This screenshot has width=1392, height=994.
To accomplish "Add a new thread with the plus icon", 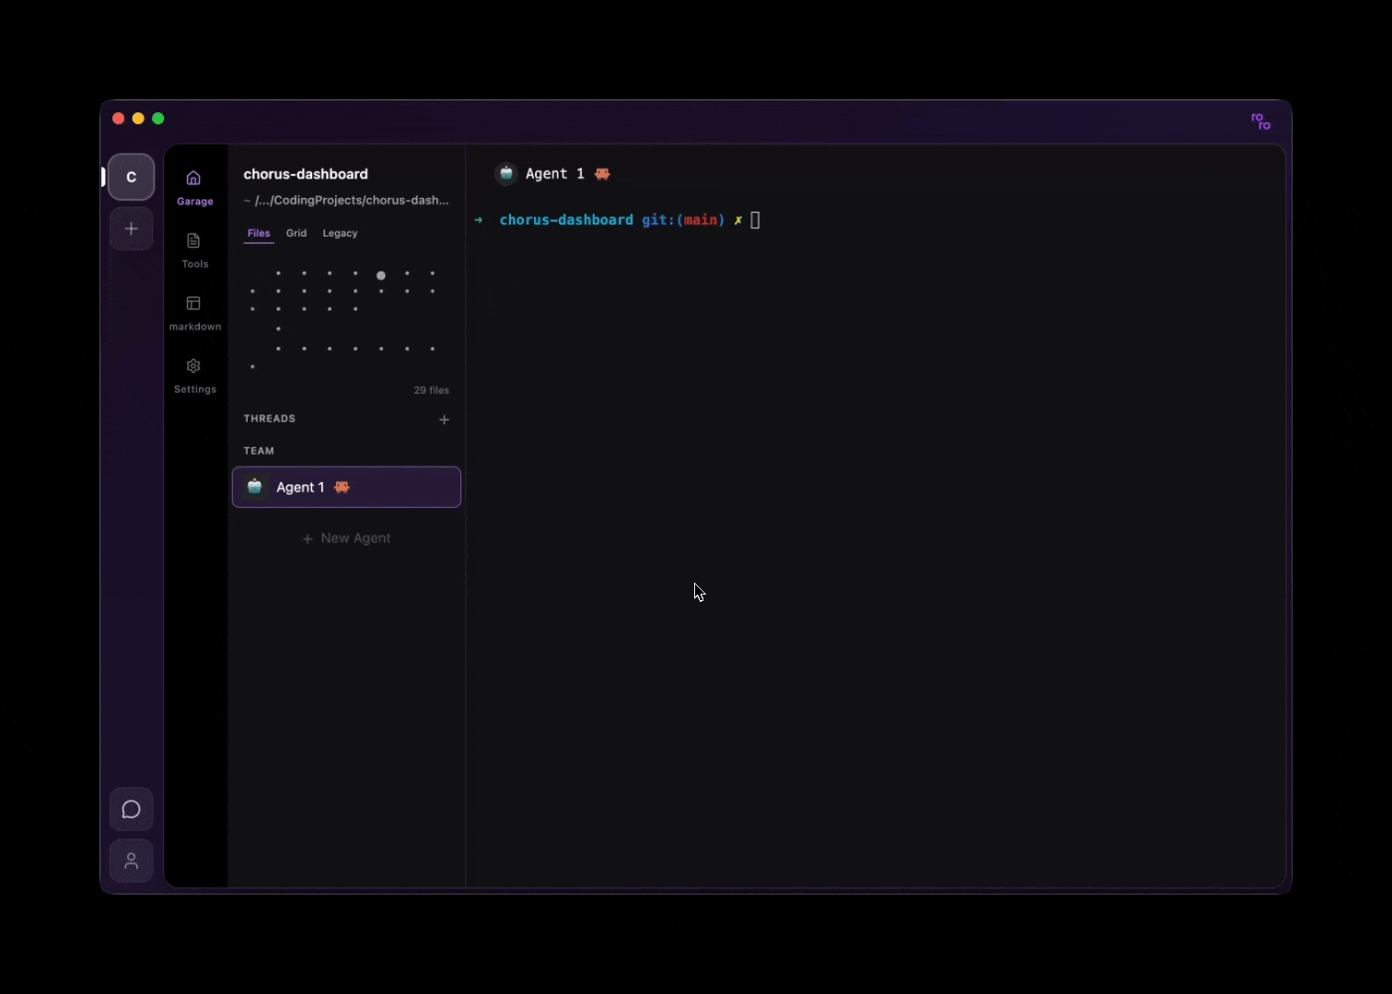I will (445, 420).
